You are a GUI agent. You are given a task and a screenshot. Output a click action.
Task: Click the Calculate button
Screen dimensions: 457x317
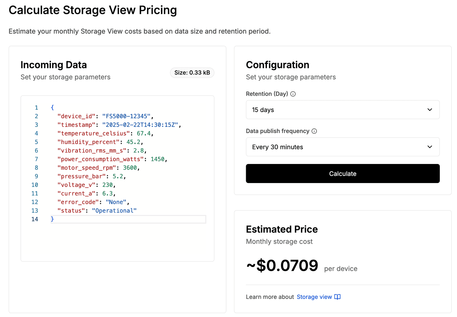pyautogui.click(x=343, y=174)
